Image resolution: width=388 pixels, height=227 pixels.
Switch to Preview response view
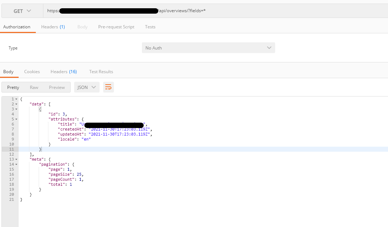57,87
